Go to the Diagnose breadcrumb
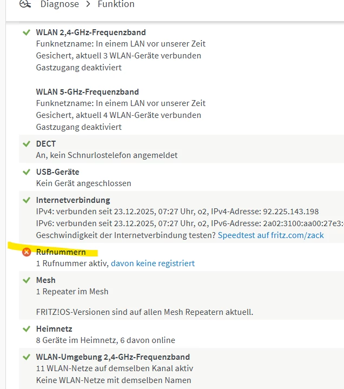 pyautogui.click(x=59, y=4)
